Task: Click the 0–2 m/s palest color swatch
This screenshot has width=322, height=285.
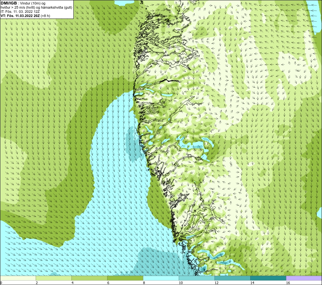Action: tap(18, 278)
